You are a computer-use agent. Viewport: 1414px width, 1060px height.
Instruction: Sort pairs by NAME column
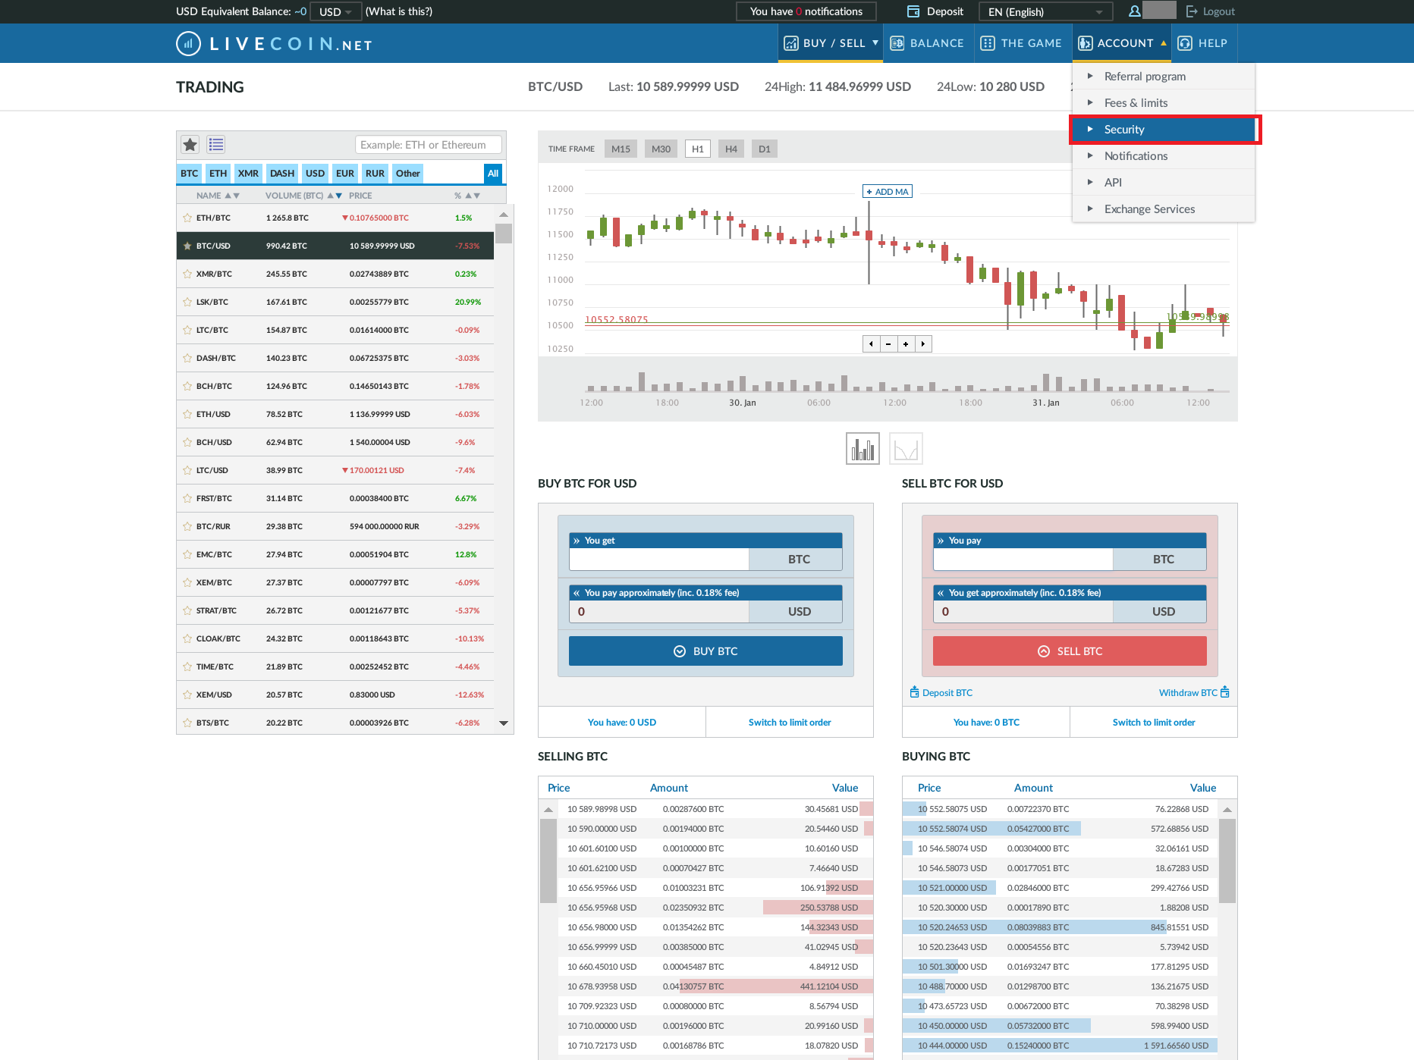(217, 196)
